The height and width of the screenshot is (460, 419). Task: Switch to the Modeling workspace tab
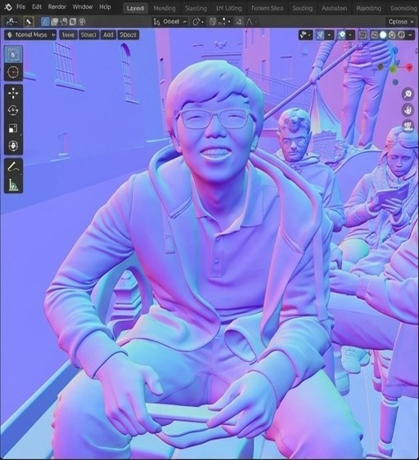point(164,8)
